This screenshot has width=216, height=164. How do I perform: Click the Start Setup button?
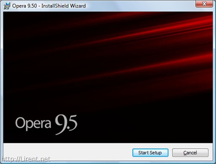tap(150, 153)
